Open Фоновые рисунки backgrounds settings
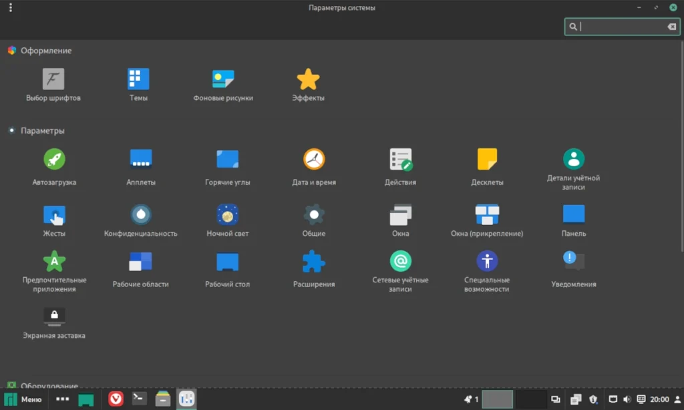684x410 pixels. coord(223,85)
